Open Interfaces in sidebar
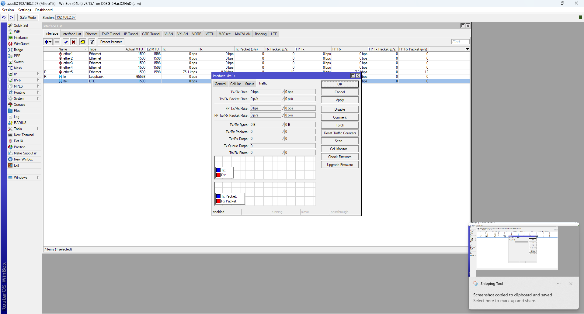 coord(21,38)
